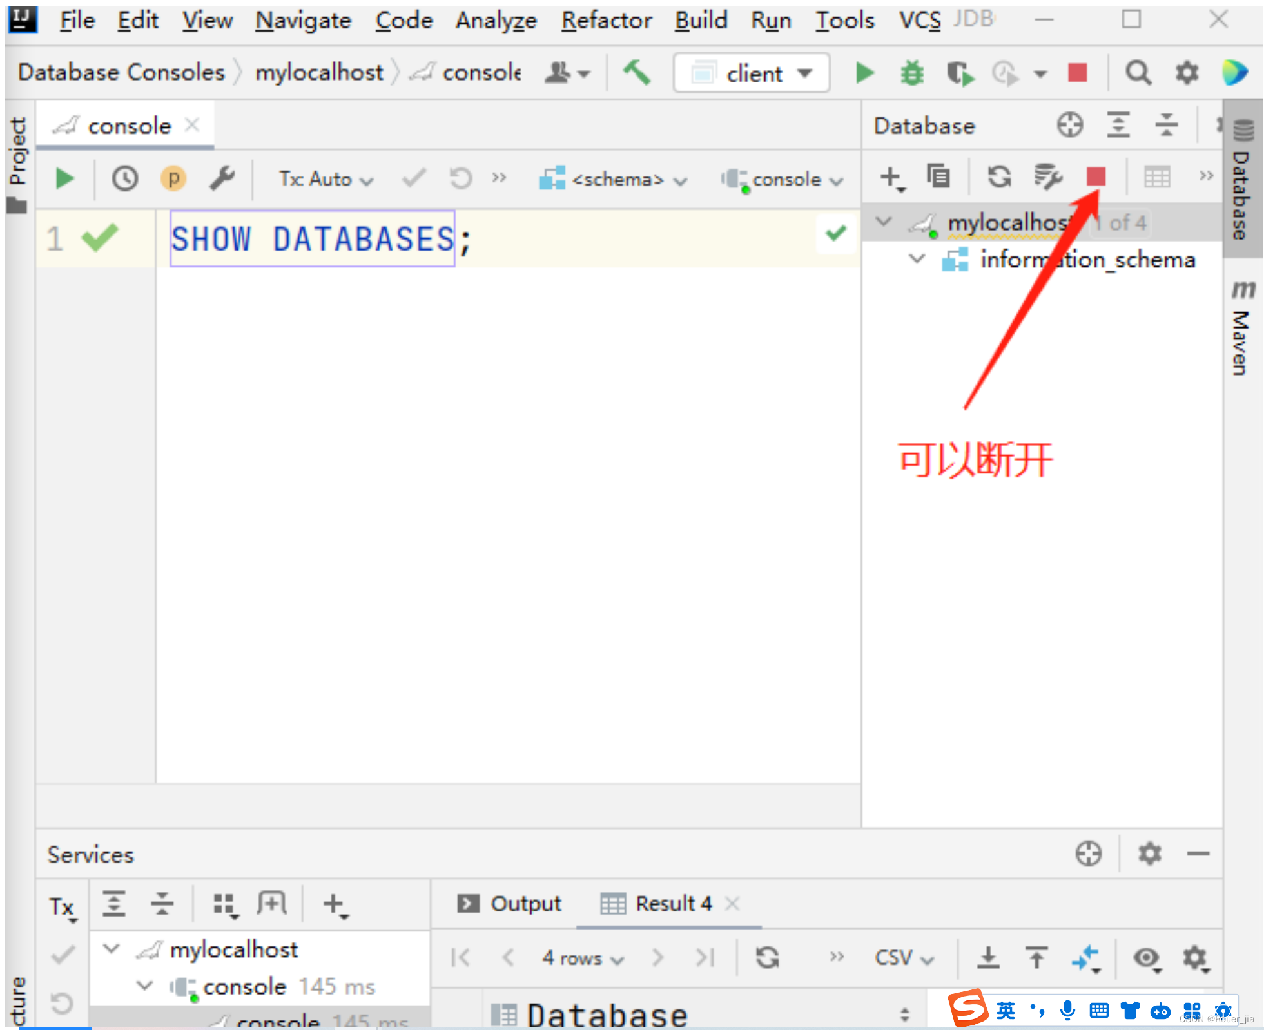Show more console toolbar actions chevron

499,177
